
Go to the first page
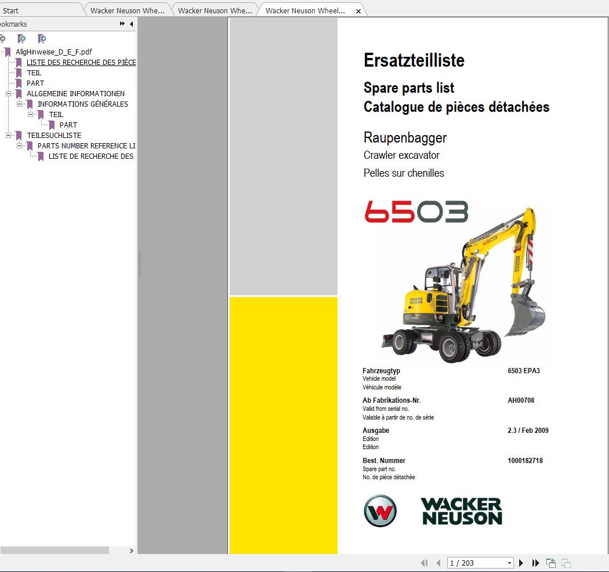[425, 563]
